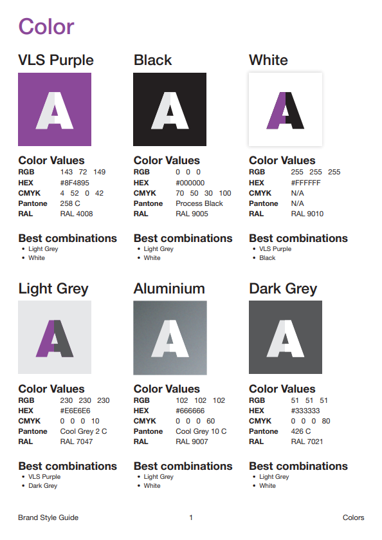Click the RAL 9005 value
The width and height of the screenshot is (382, 540).
(192, 214)
